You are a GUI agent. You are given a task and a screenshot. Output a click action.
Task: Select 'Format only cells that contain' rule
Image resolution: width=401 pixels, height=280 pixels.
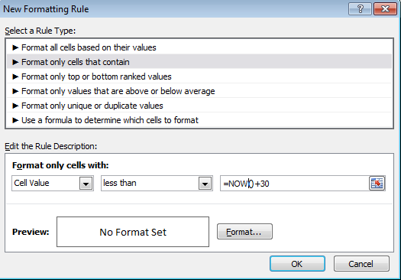[199, 62]
